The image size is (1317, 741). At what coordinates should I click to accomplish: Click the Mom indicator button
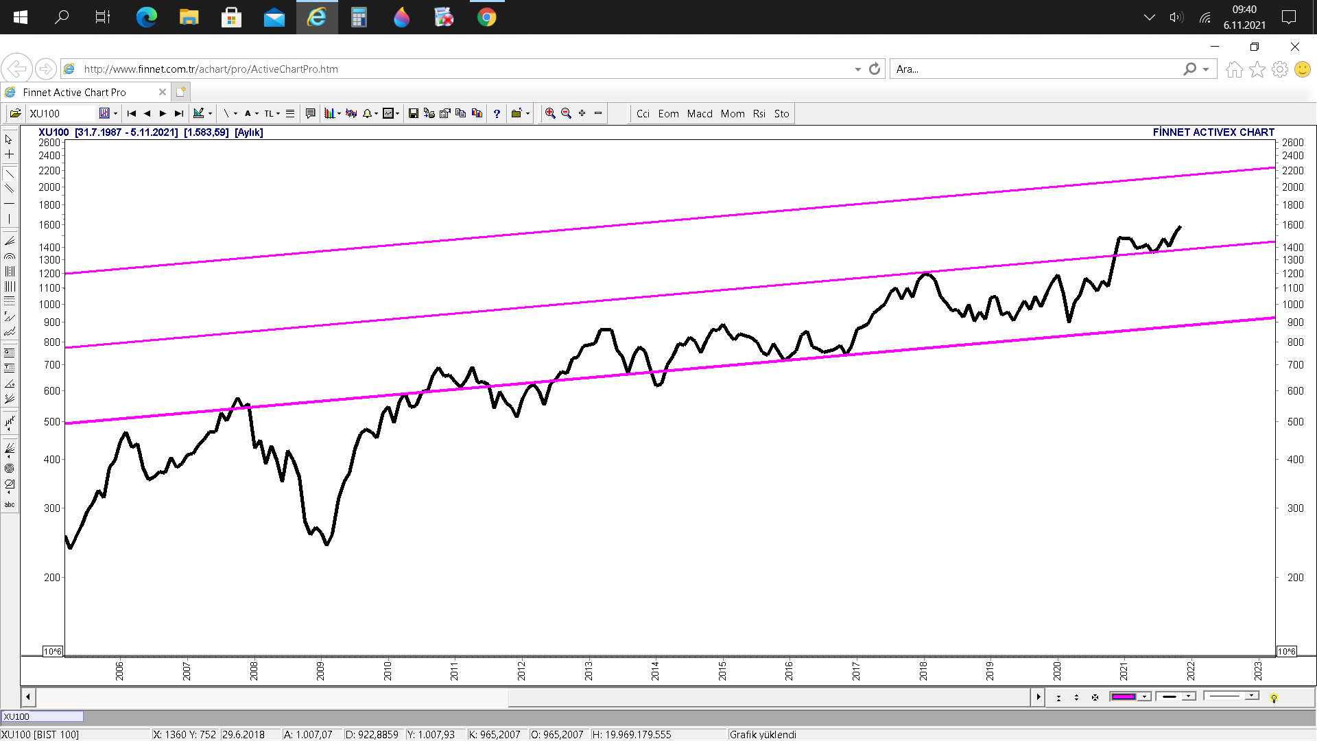pos(732,114)
